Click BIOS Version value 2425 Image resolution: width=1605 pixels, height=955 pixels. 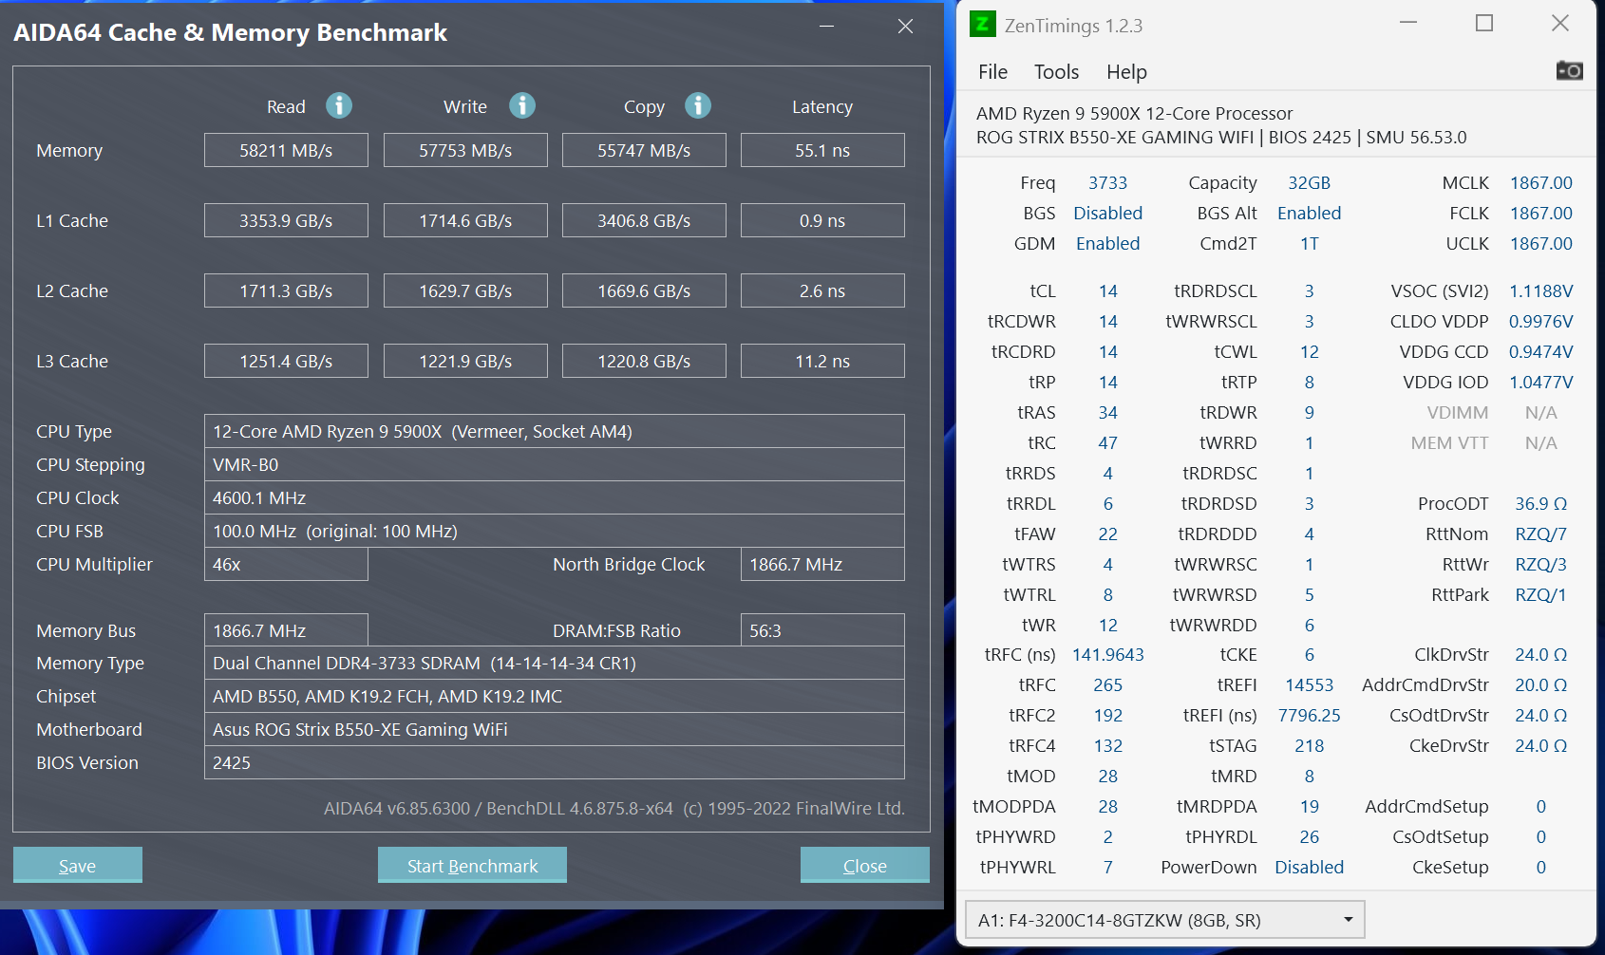click(x=555, y=762)
